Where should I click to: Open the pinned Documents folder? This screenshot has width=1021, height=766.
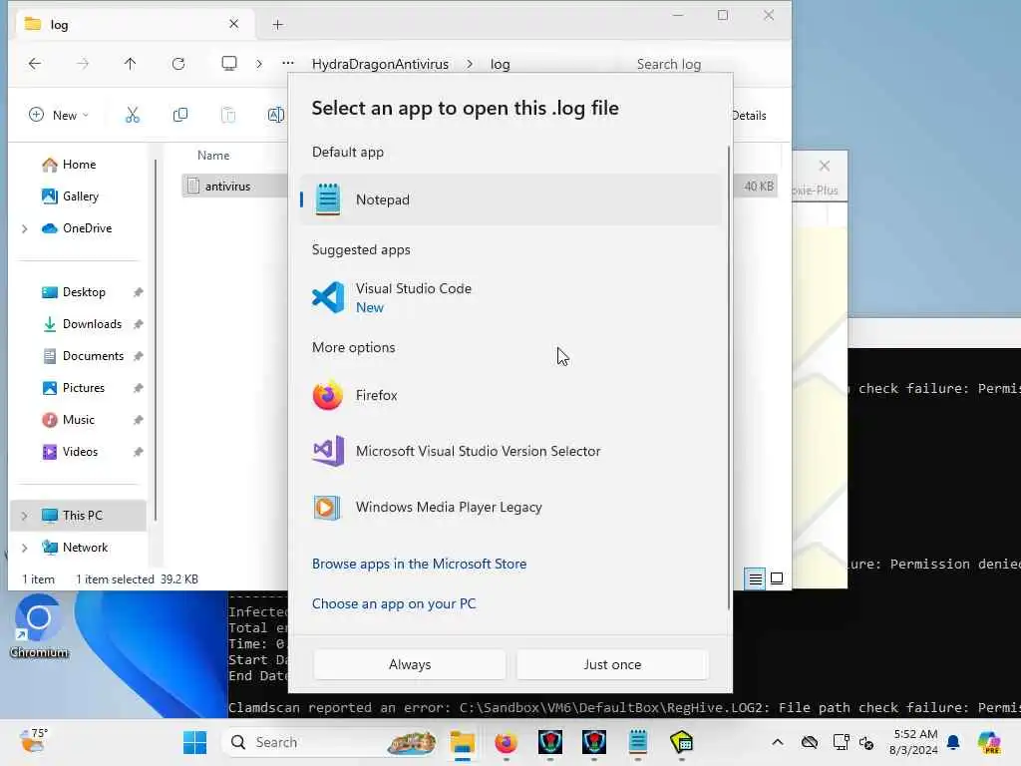tap(93, 356)
